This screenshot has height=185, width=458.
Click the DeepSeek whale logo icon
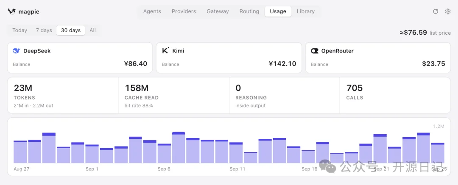click(x=17, y=51)
